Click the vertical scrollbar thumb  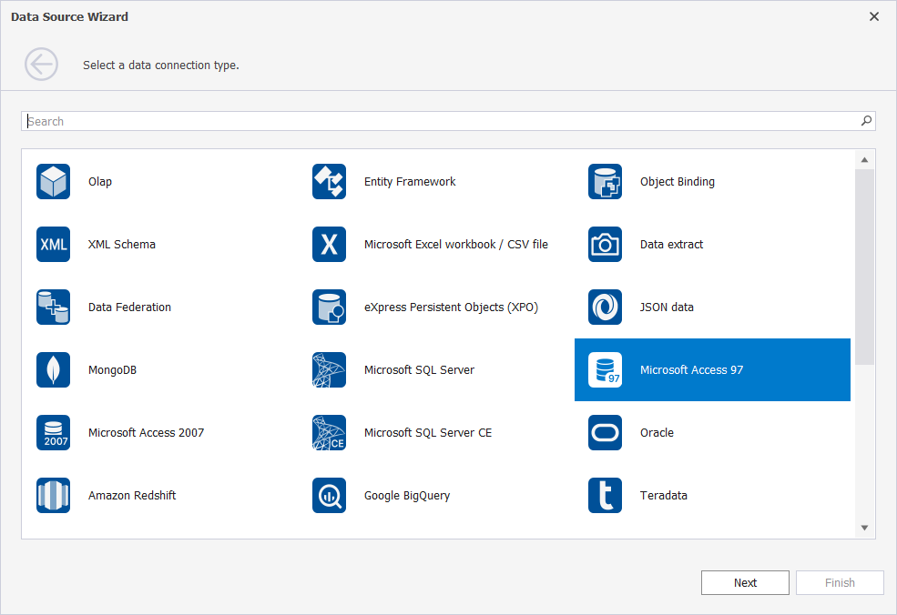(864, 267)
